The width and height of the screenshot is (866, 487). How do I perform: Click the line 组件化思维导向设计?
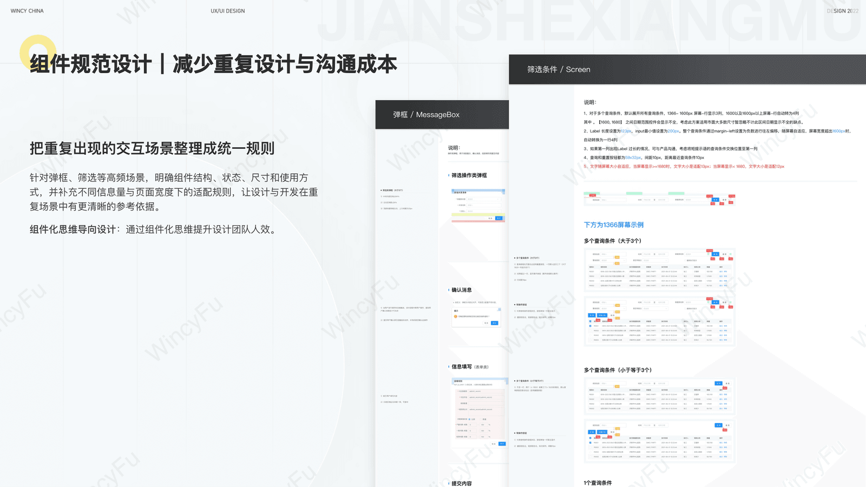tap(155, 229)
